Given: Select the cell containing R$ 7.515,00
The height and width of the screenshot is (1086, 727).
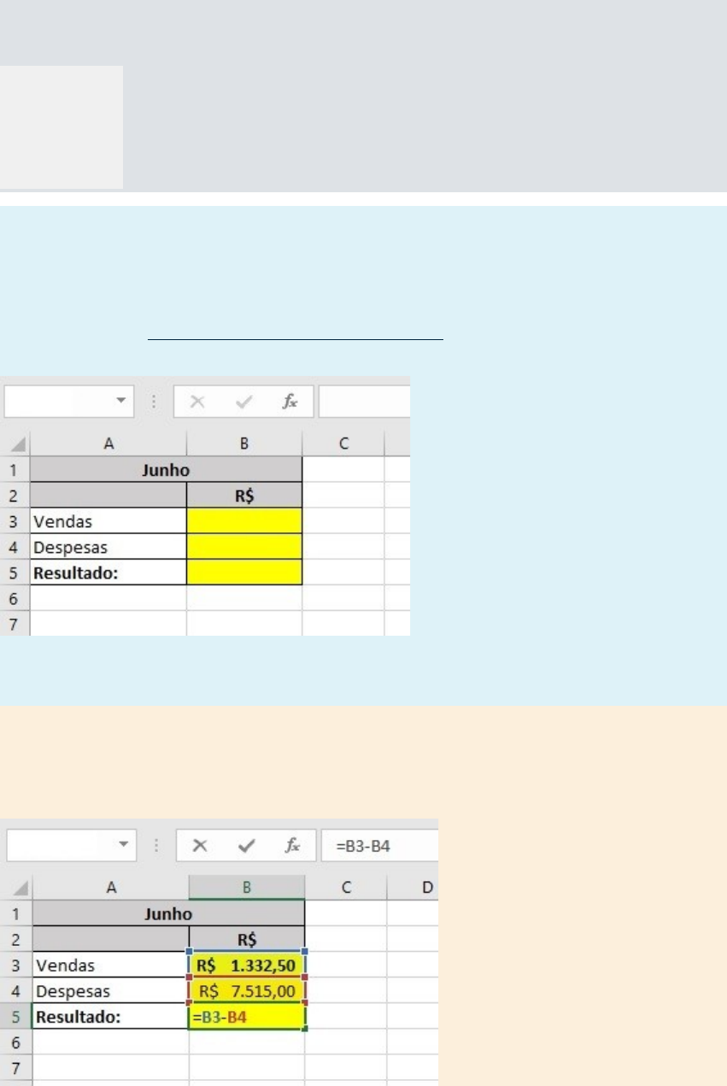Looking at the screenshot, I should click(247, 991).
